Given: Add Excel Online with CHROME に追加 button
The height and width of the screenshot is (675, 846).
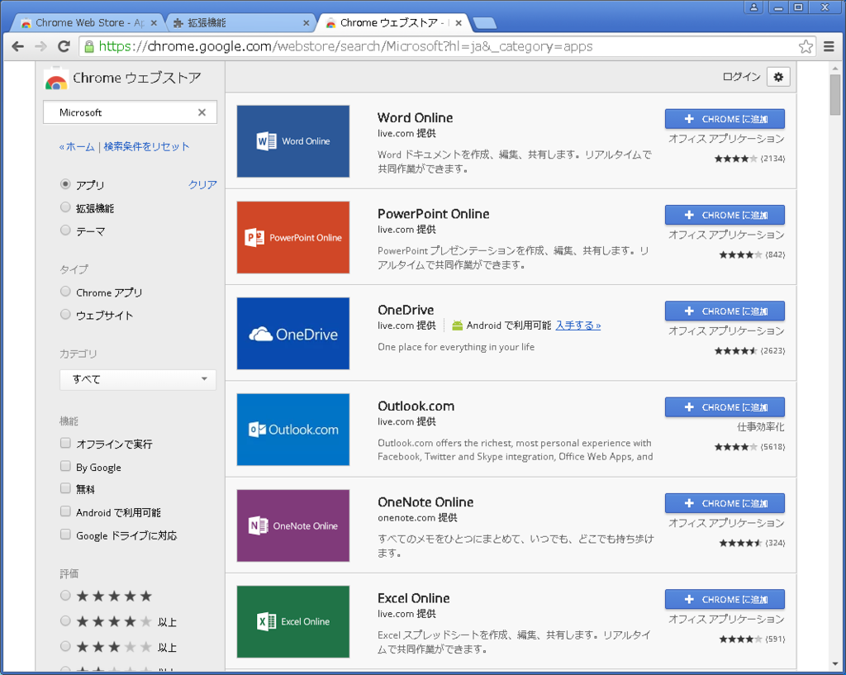Looking at the screenshot, I should [x=725, y=600].
